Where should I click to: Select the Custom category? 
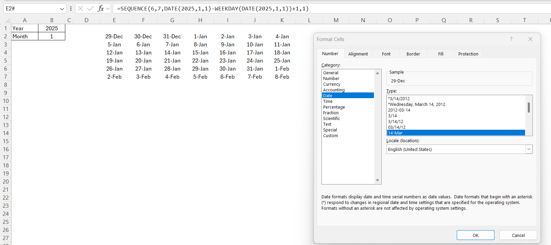tap(348, 135)
